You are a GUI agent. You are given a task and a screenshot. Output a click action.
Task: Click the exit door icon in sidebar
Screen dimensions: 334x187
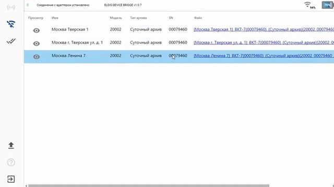11,179
